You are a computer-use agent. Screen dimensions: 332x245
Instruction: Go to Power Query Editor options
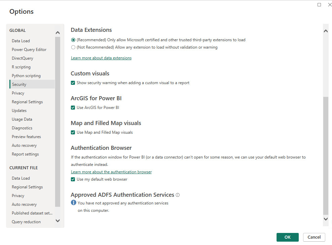coord(29,49)
